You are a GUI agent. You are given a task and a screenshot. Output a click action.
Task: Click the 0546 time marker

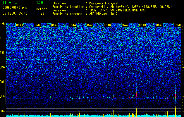tap(107, 25)
